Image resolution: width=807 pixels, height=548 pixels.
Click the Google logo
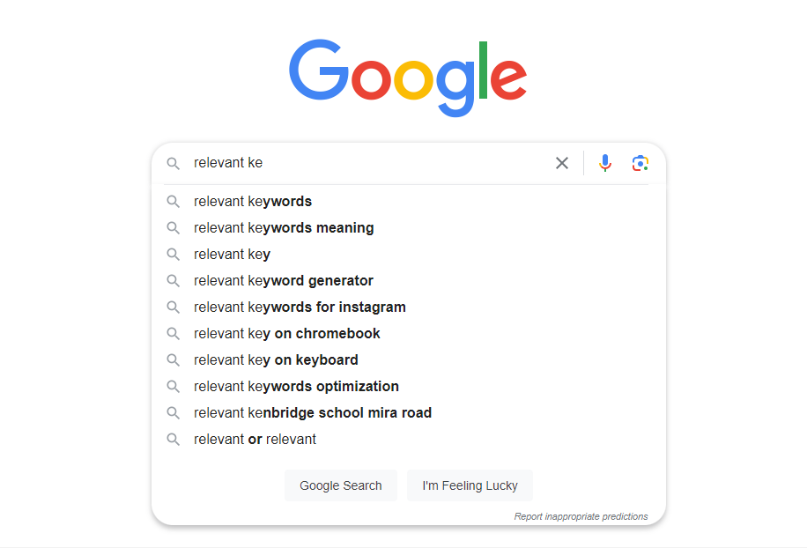tap(408, 77)
